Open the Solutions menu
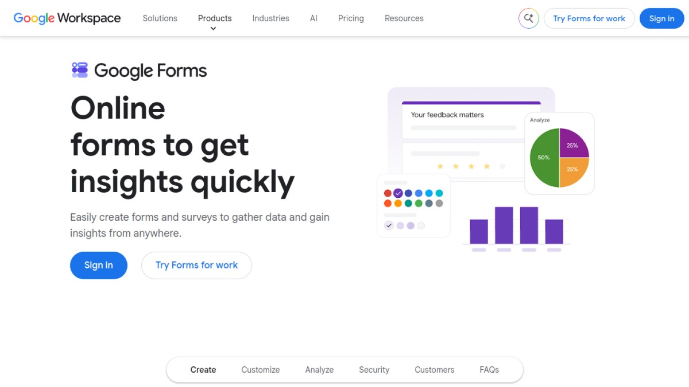 [160, 18]
